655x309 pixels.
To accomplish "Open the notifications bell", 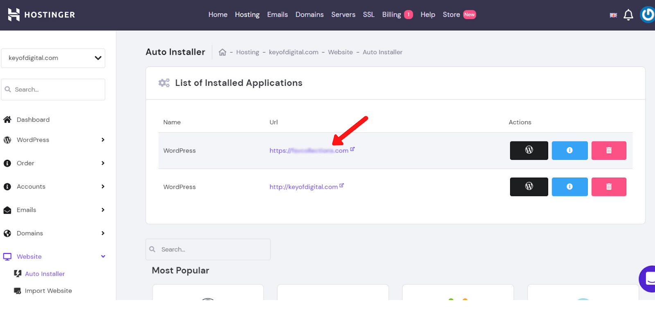I will 628,15.
